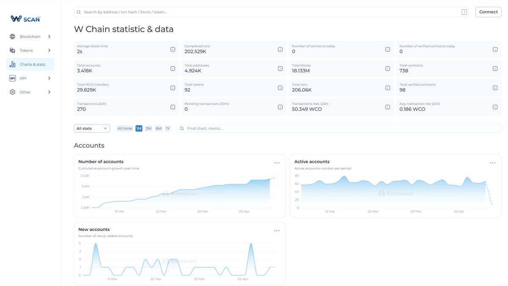Screen dimensions: 508x286
Task: Click the Tokens coins icon in sidebar
Action: click(12, 50)
